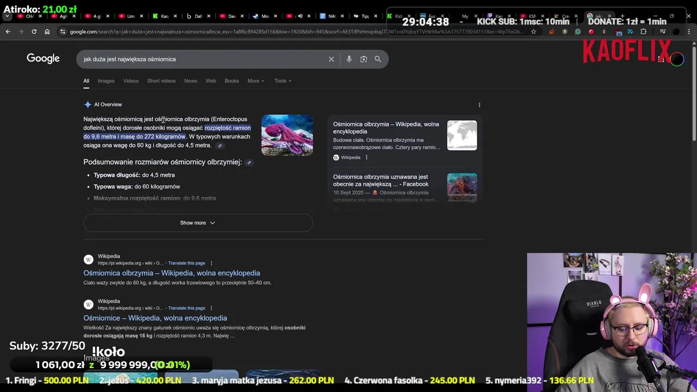Click the AI Overview sparkle icon

pos(87,105)
